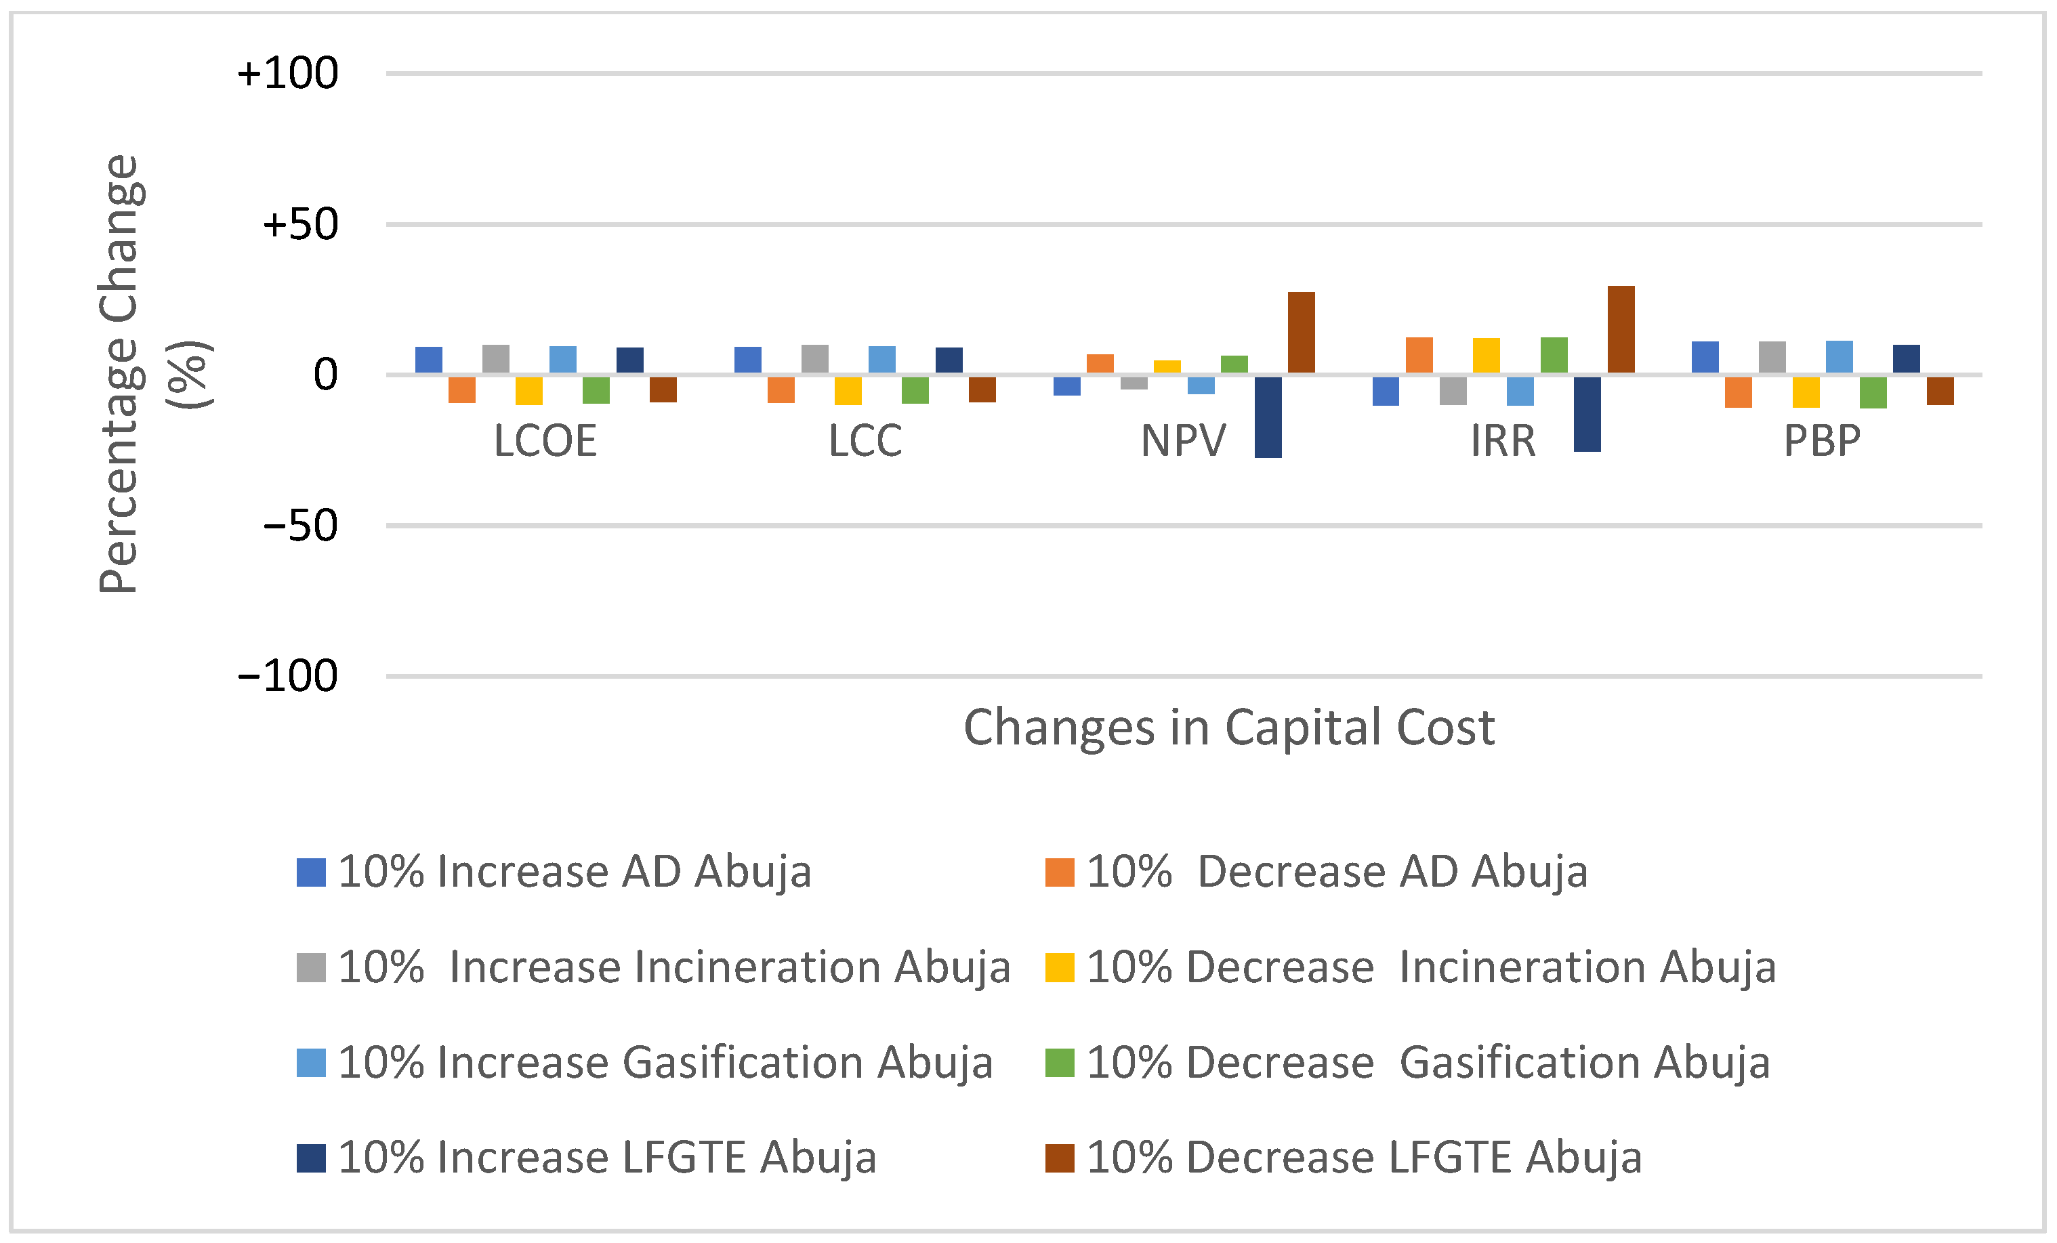
Task: Click the tall brown IRR bar
Action: 1621,329
